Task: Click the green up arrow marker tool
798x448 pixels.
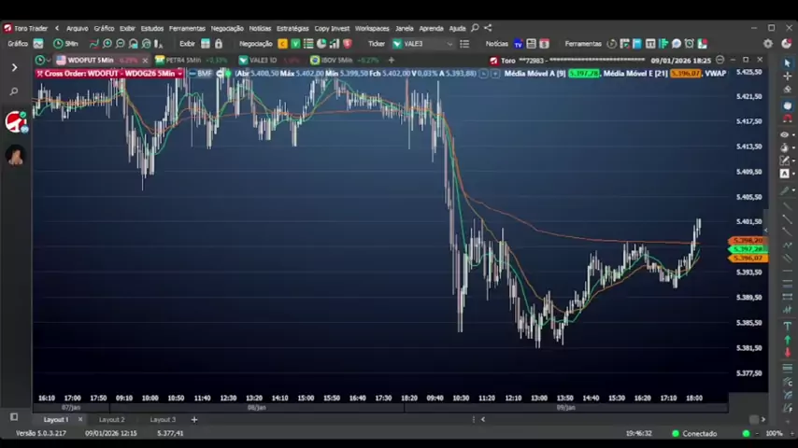Action: 787,340
